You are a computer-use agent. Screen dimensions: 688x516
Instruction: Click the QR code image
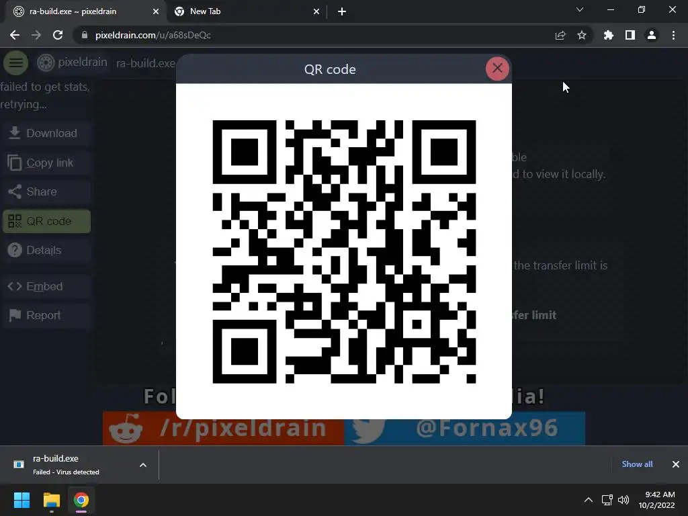point(344,251)
